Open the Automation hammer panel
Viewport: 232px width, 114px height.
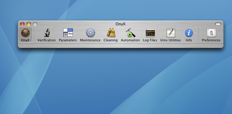point(130,33)
